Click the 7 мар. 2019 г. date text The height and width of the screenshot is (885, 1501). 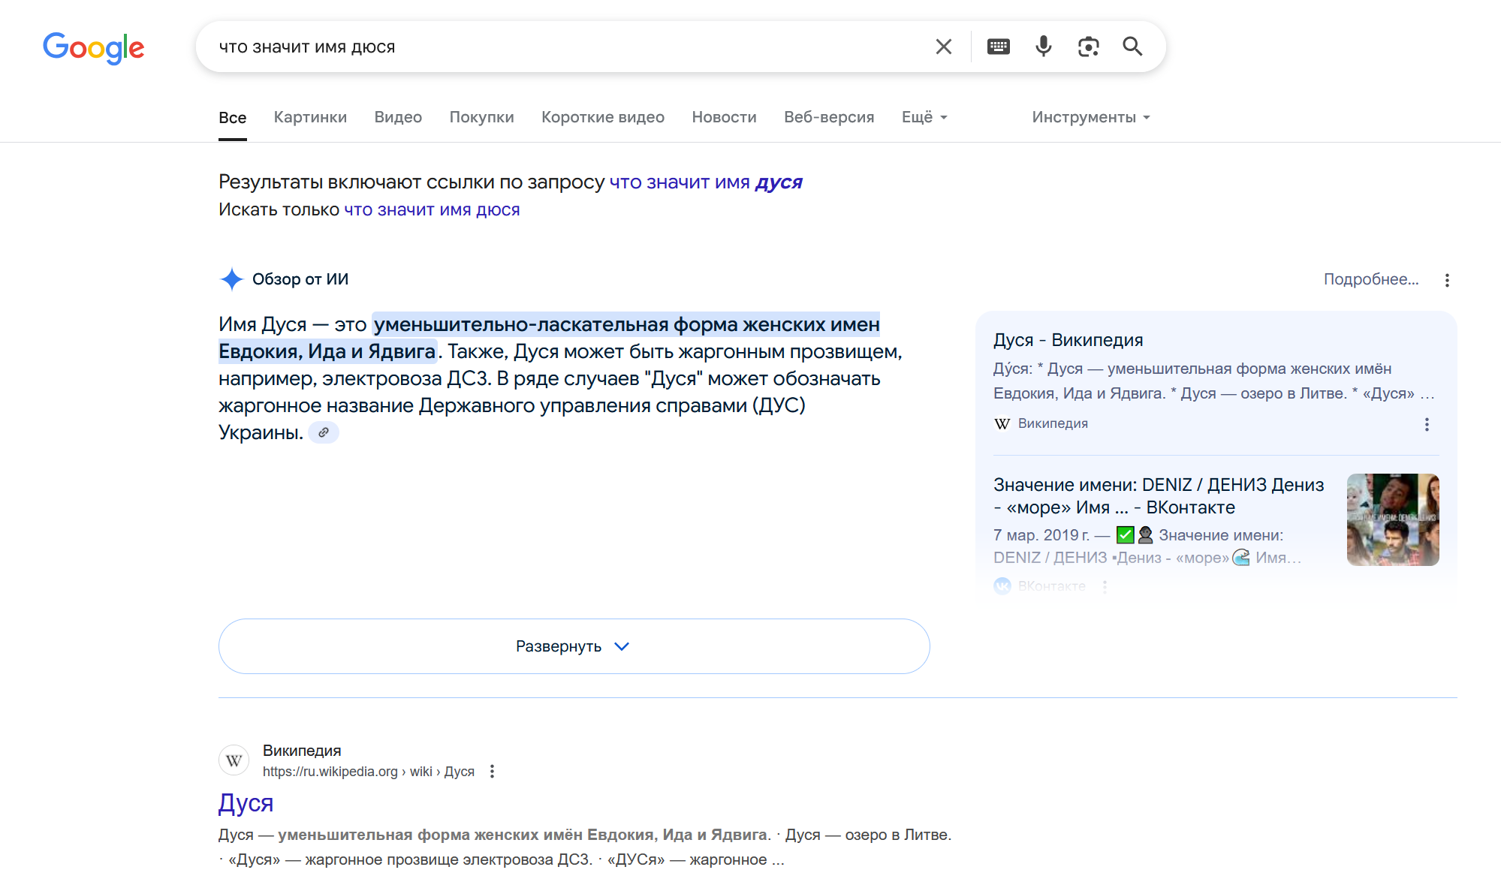point(1041,535)
